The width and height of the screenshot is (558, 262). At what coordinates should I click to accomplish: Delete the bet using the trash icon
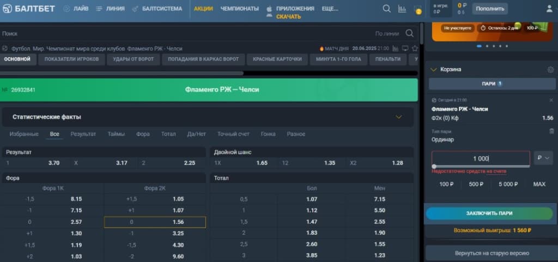tap(551, 131)
